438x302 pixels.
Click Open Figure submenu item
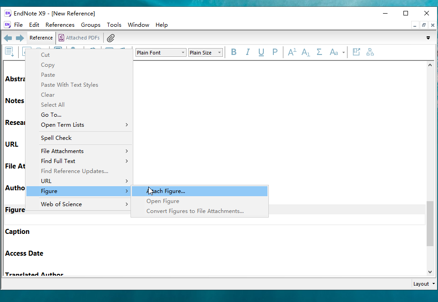(200, 201)
